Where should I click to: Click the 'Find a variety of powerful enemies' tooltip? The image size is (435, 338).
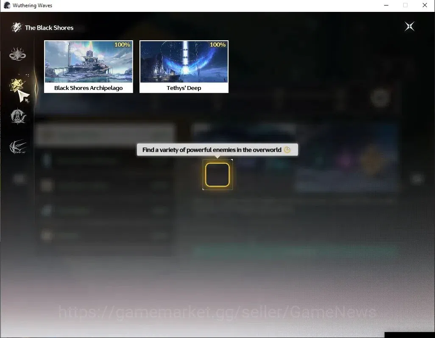click(x=217, y=150)
